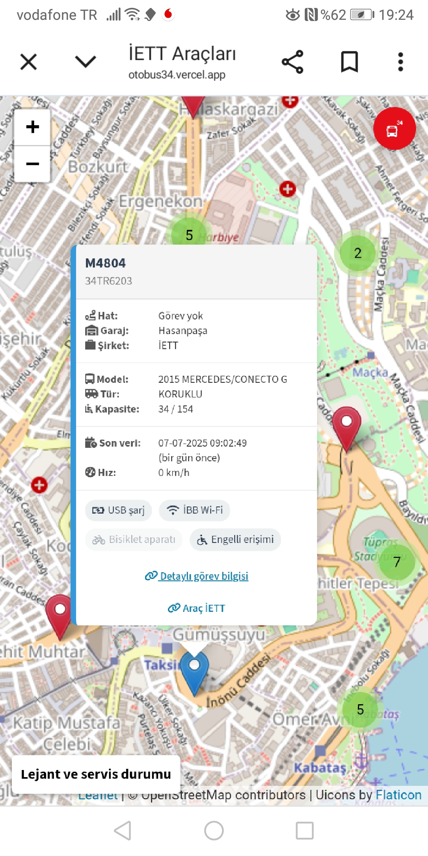This screenshot has width=428, height=856.
Task: Bookmark the current page
Action: (350, 62)
